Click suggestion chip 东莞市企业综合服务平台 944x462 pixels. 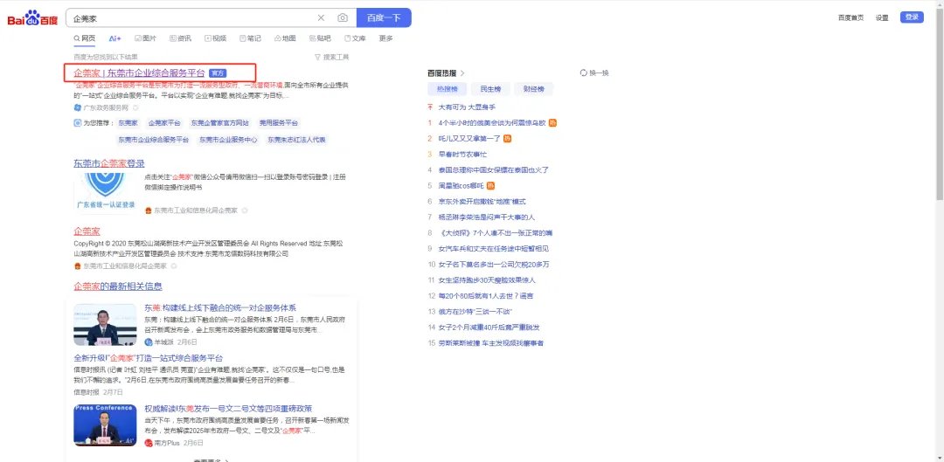(154, 140)
